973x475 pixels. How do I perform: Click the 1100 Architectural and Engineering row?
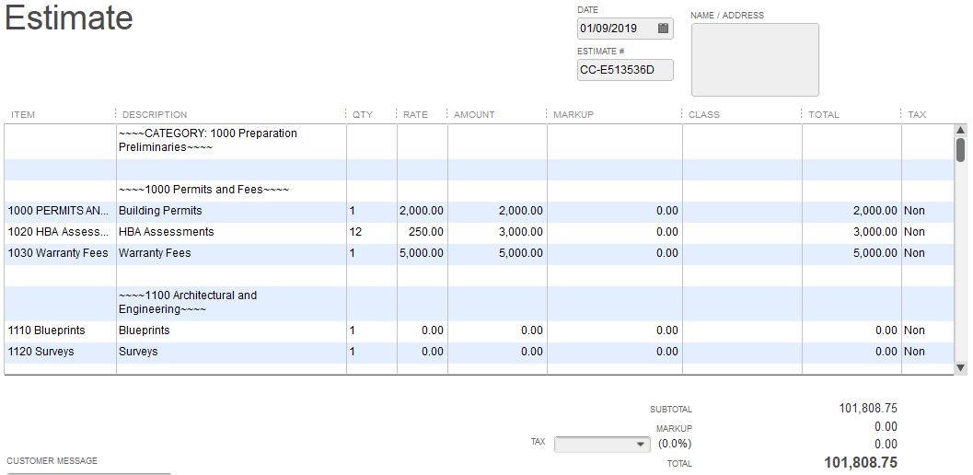coord(479,302)
